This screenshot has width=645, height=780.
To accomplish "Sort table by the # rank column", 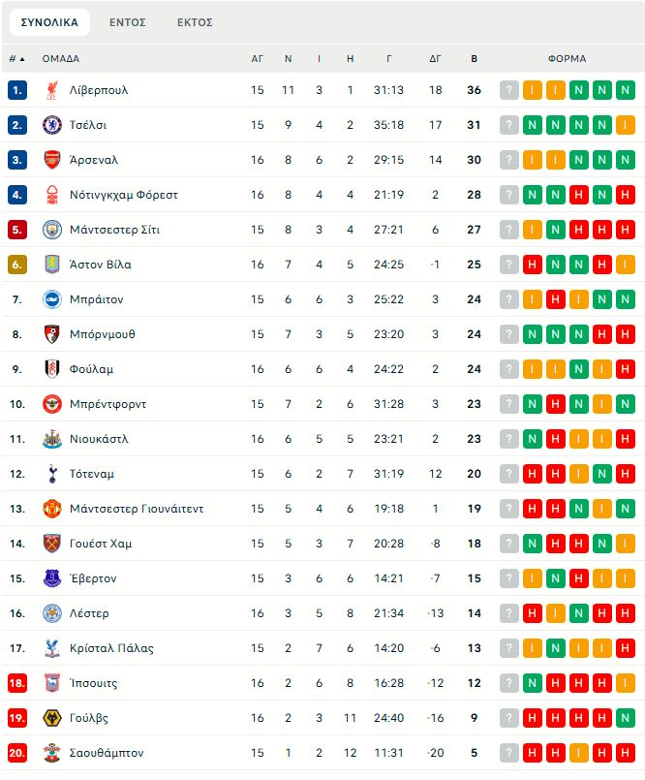I will coord(16,58).
